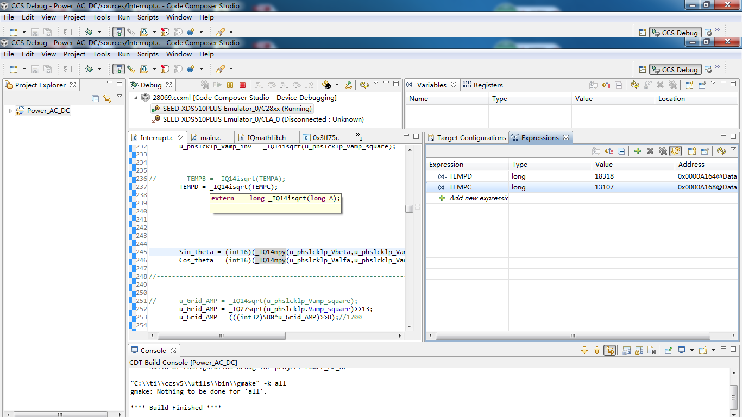Screen dimensions: 742x417
Task: Click Collapse All icon in Project Explorer
Action: pos(96,98)
